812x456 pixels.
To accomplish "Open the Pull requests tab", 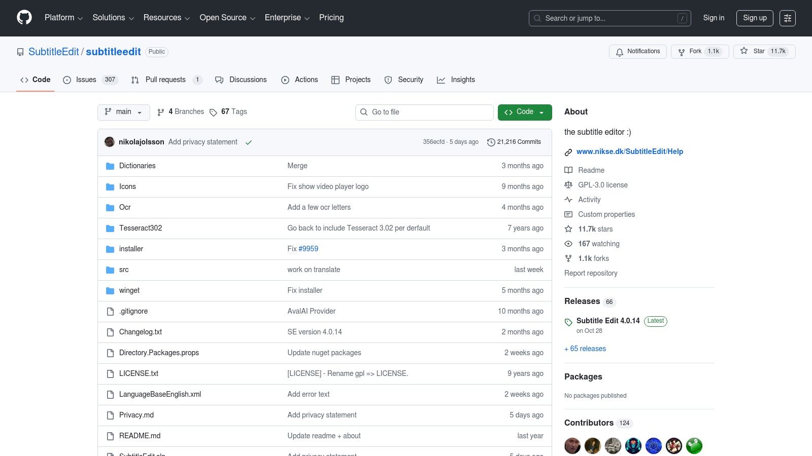I will [x=165, y=80].
